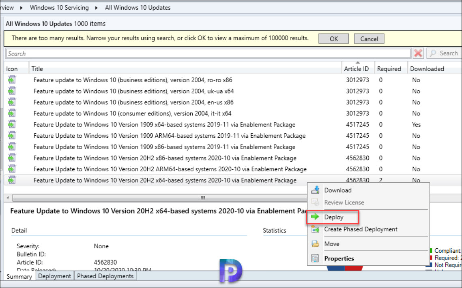This screenshot has width=462, height=288.
Task: Click icon of 20H2 ARM64-based systems row
Action: (x=12, y=169)
